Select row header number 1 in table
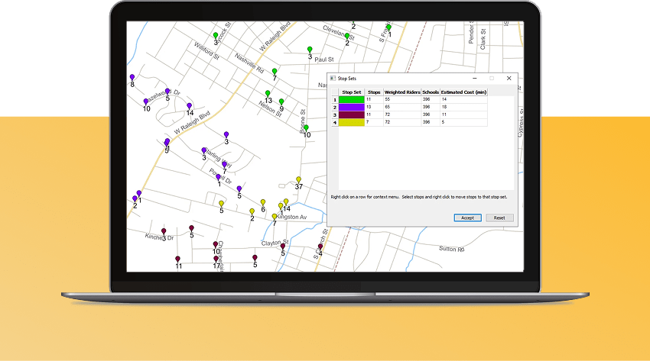 333,99
